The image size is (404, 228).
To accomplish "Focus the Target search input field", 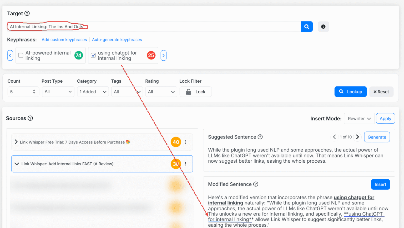I will click(154, 26).
